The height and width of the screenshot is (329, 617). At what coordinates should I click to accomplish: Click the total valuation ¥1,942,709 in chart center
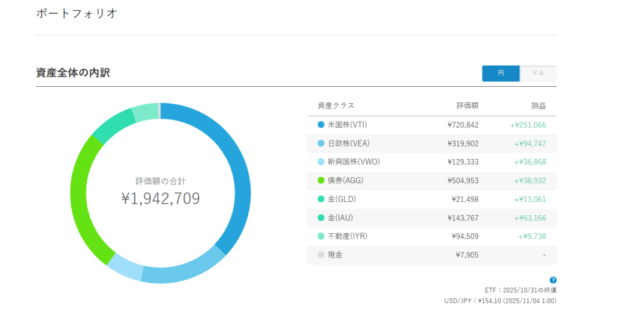pyautogui.click(x=160, y=198)
